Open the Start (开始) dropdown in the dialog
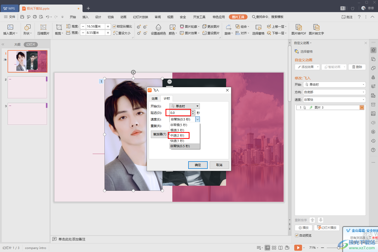This screenshot has height=252, width=378. coord(184,106)
